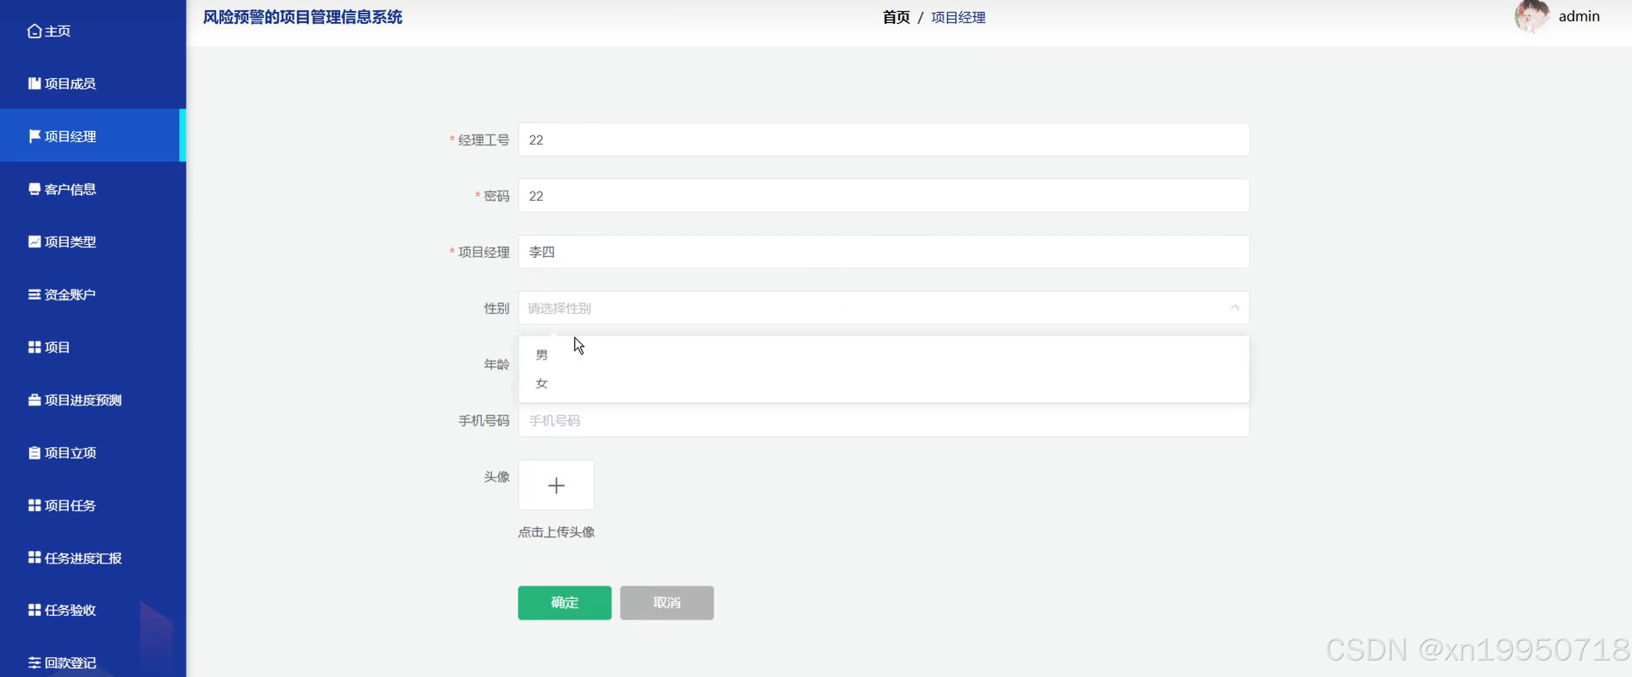The width and height of the screenshot is (1632, 677).
Task: Click the 项目经理 breadcrumb
Action: click(x=958, y=17)
